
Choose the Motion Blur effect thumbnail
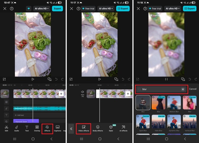[x=174, y=103]
